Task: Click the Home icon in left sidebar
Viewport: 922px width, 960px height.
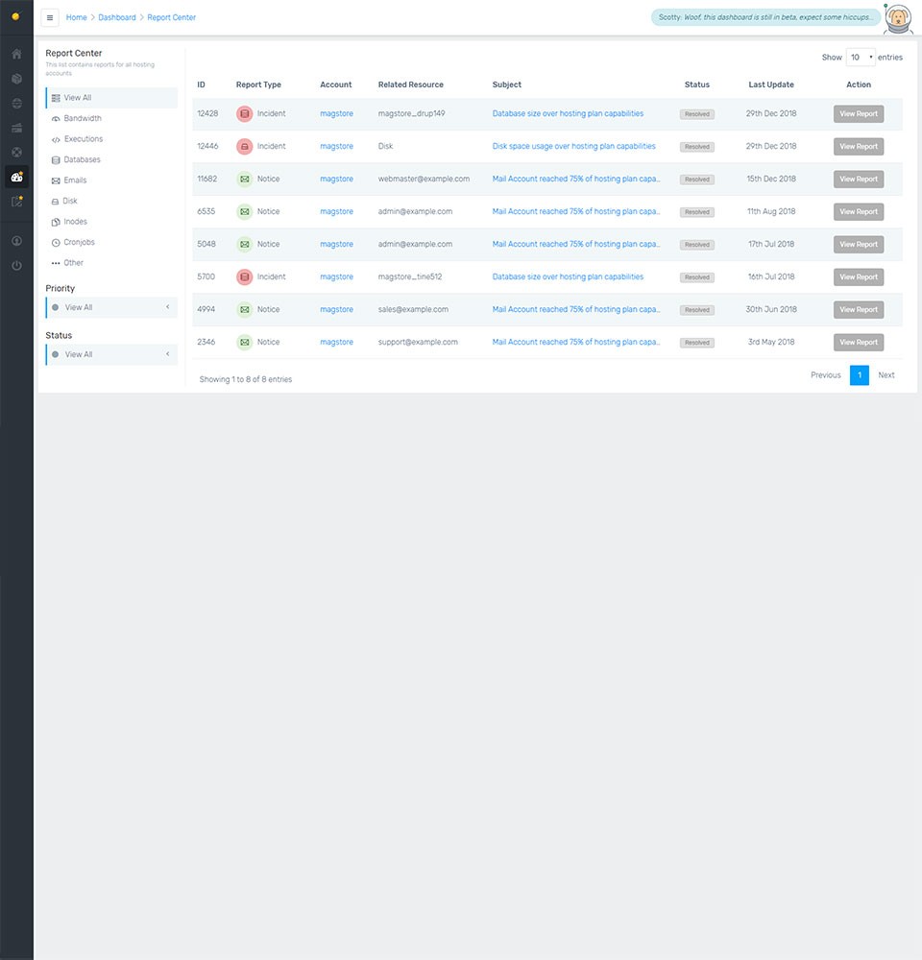Action: pyautogui.click(x=16, y=54)
